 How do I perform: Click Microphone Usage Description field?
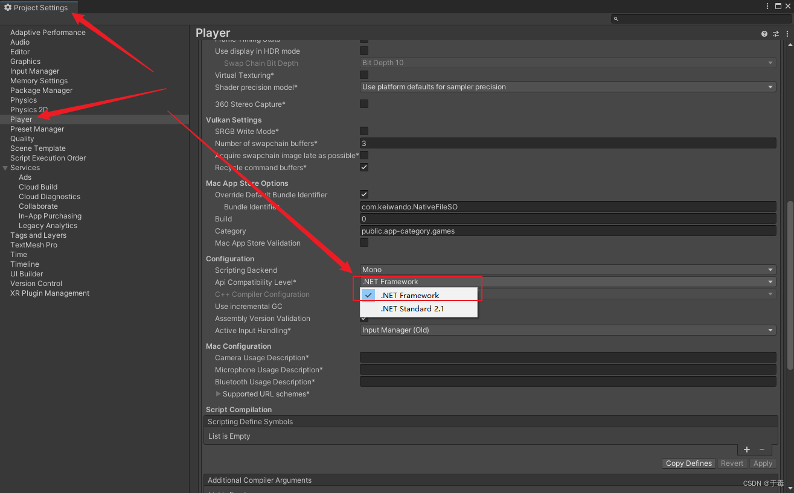click(x=568, y=369)
